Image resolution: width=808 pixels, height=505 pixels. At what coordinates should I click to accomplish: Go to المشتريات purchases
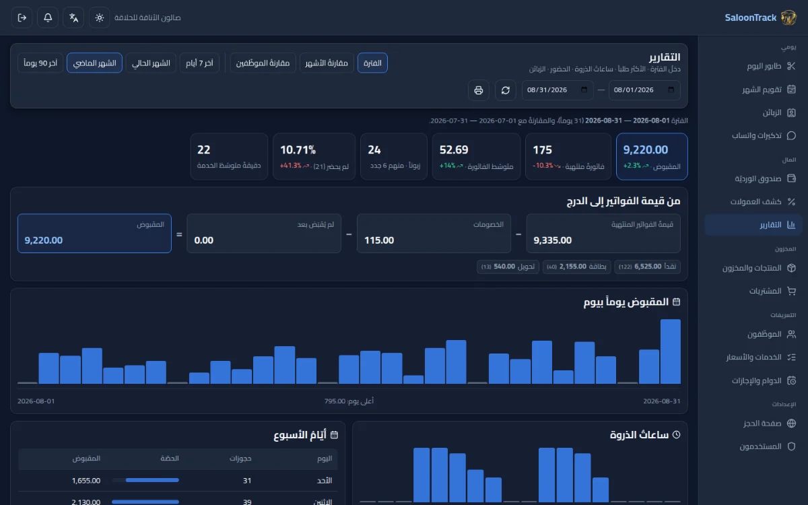point(753,291)
